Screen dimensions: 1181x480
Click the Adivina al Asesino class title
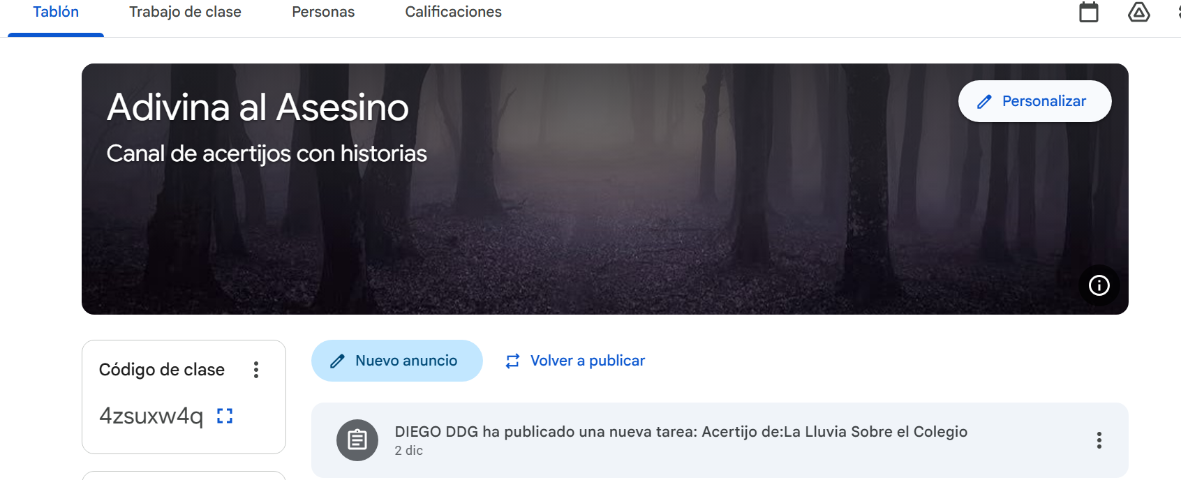258,107
